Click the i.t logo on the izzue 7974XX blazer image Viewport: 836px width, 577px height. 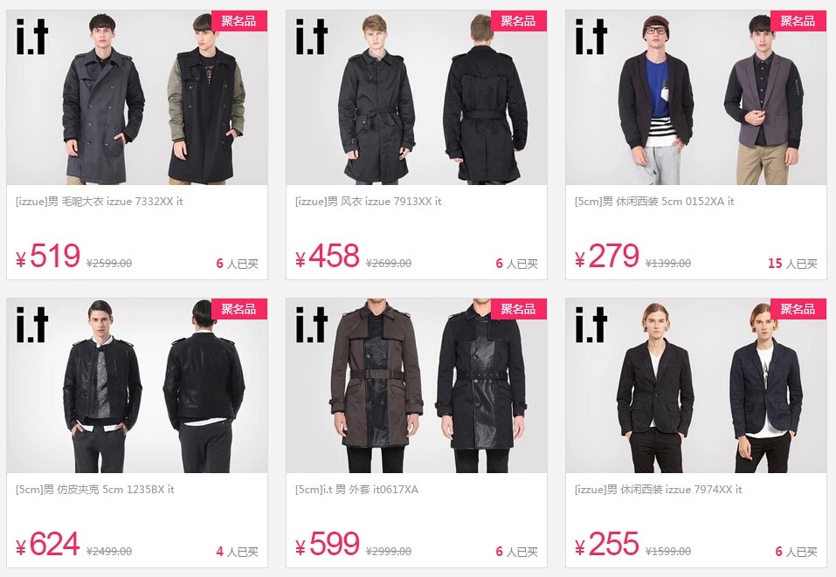[x=591, y=325]
